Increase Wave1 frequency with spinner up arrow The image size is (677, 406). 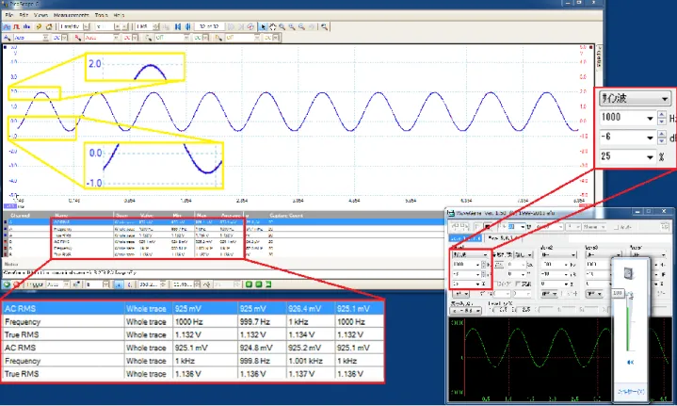[x=484, y=262]
